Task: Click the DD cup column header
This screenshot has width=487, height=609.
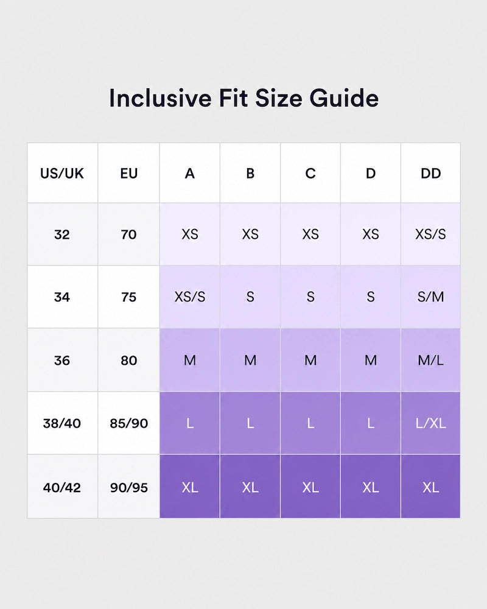Action: [430, 173]
